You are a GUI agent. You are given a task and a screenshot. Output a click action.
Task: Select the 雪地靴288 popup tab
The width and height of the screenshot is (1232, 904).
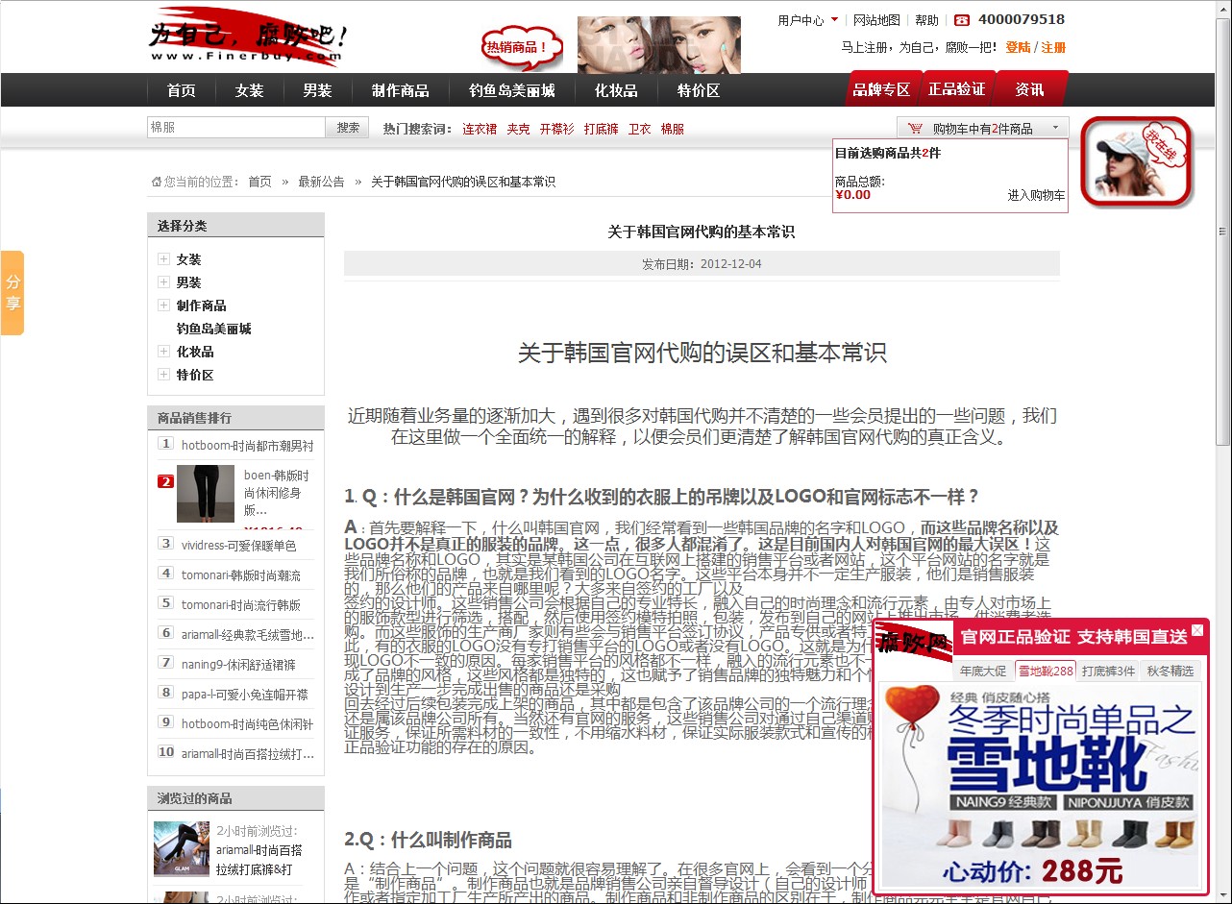[1046, 671]
